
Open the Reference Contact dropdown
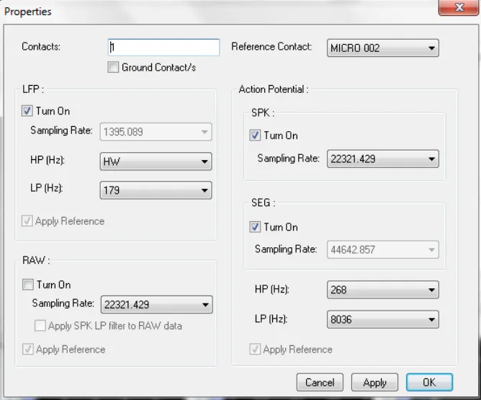[x=382, y=48]
